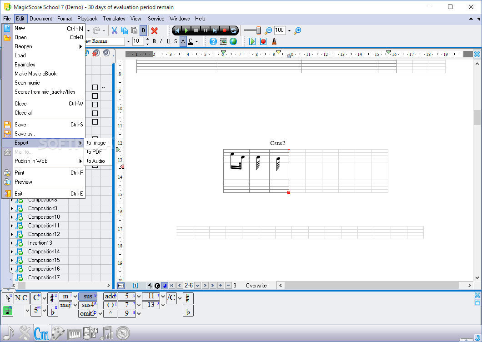Select Composition16 in the list

click(44, 269)
